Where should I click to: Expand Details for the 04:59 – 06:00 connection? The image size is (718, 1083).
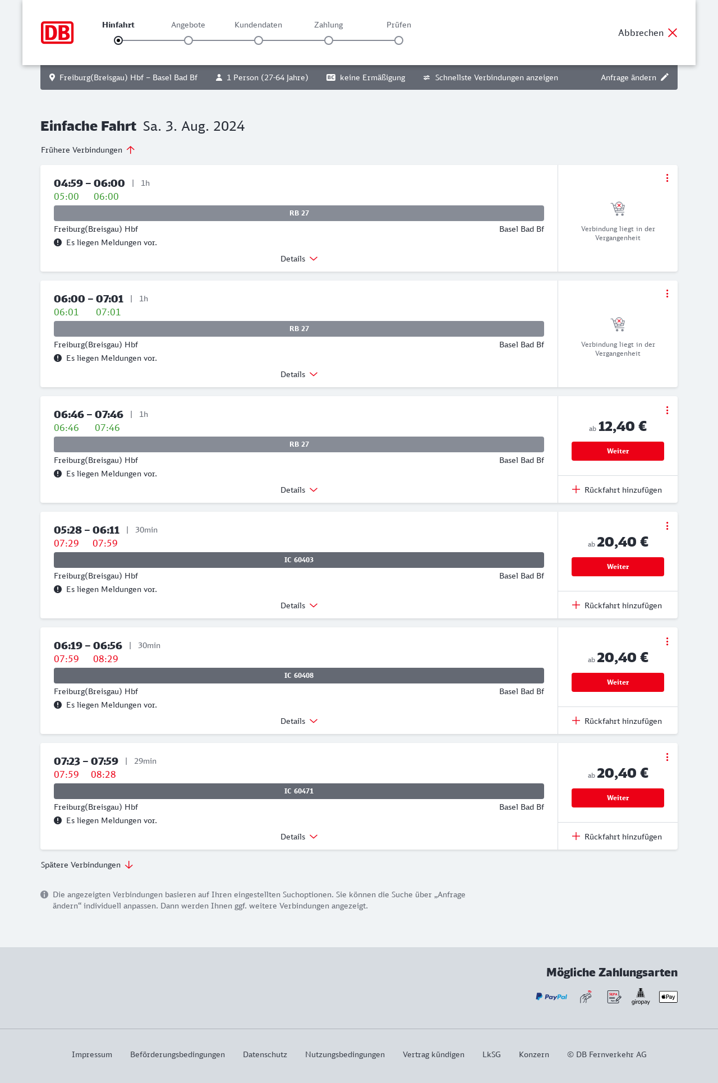click(x=299, y=259)
